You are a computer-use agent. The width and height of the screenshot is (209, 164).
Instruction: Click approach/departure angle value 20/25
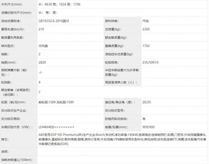coord(147,102)
